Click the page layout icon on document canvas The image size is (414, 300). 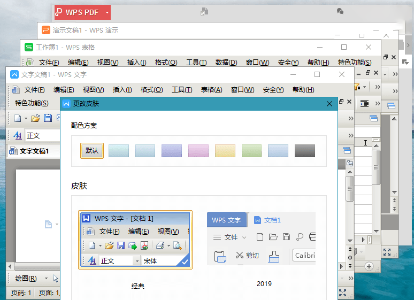[x=48, y=224]
